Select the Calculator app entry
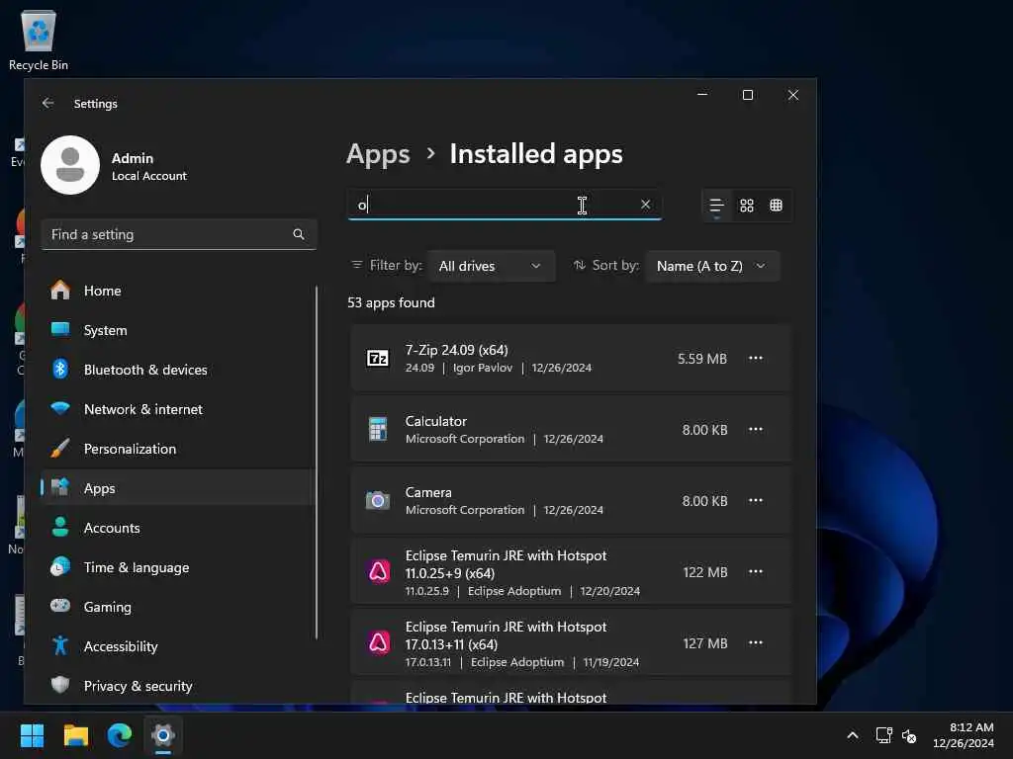This screenshot has height=759, width=1013. tap(571, 429)
